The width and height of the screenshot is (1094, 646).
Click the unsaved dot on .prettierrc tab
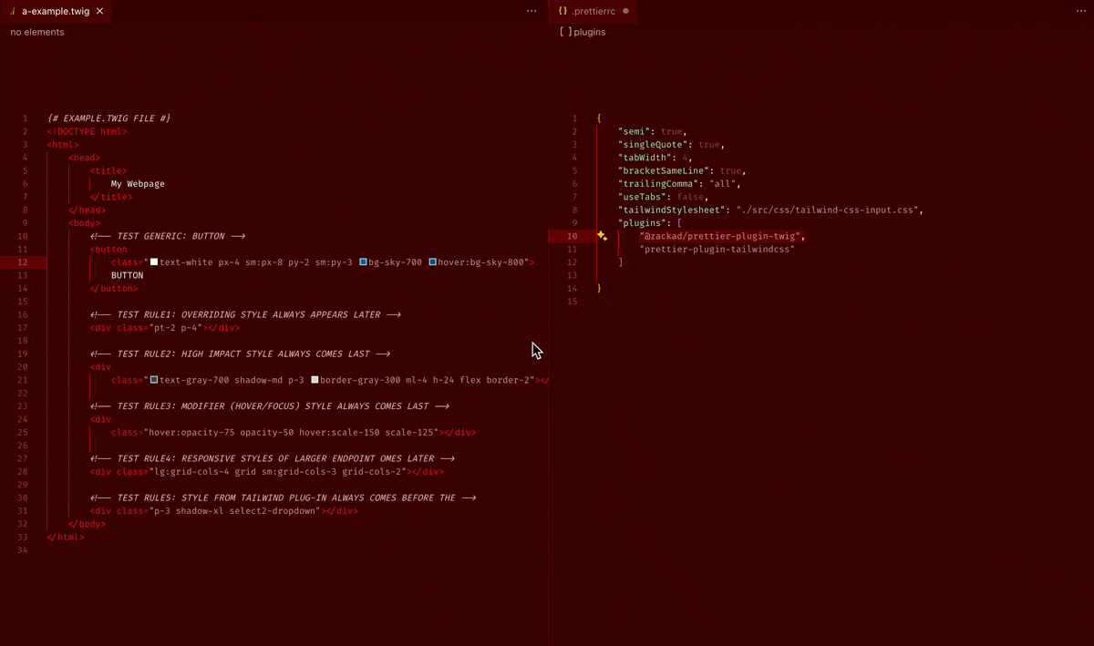625,11
